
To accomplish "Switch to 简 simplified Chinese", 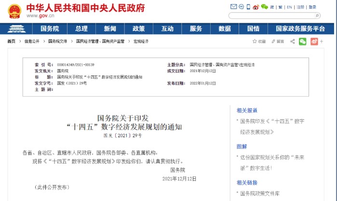I will click(272, 7).
